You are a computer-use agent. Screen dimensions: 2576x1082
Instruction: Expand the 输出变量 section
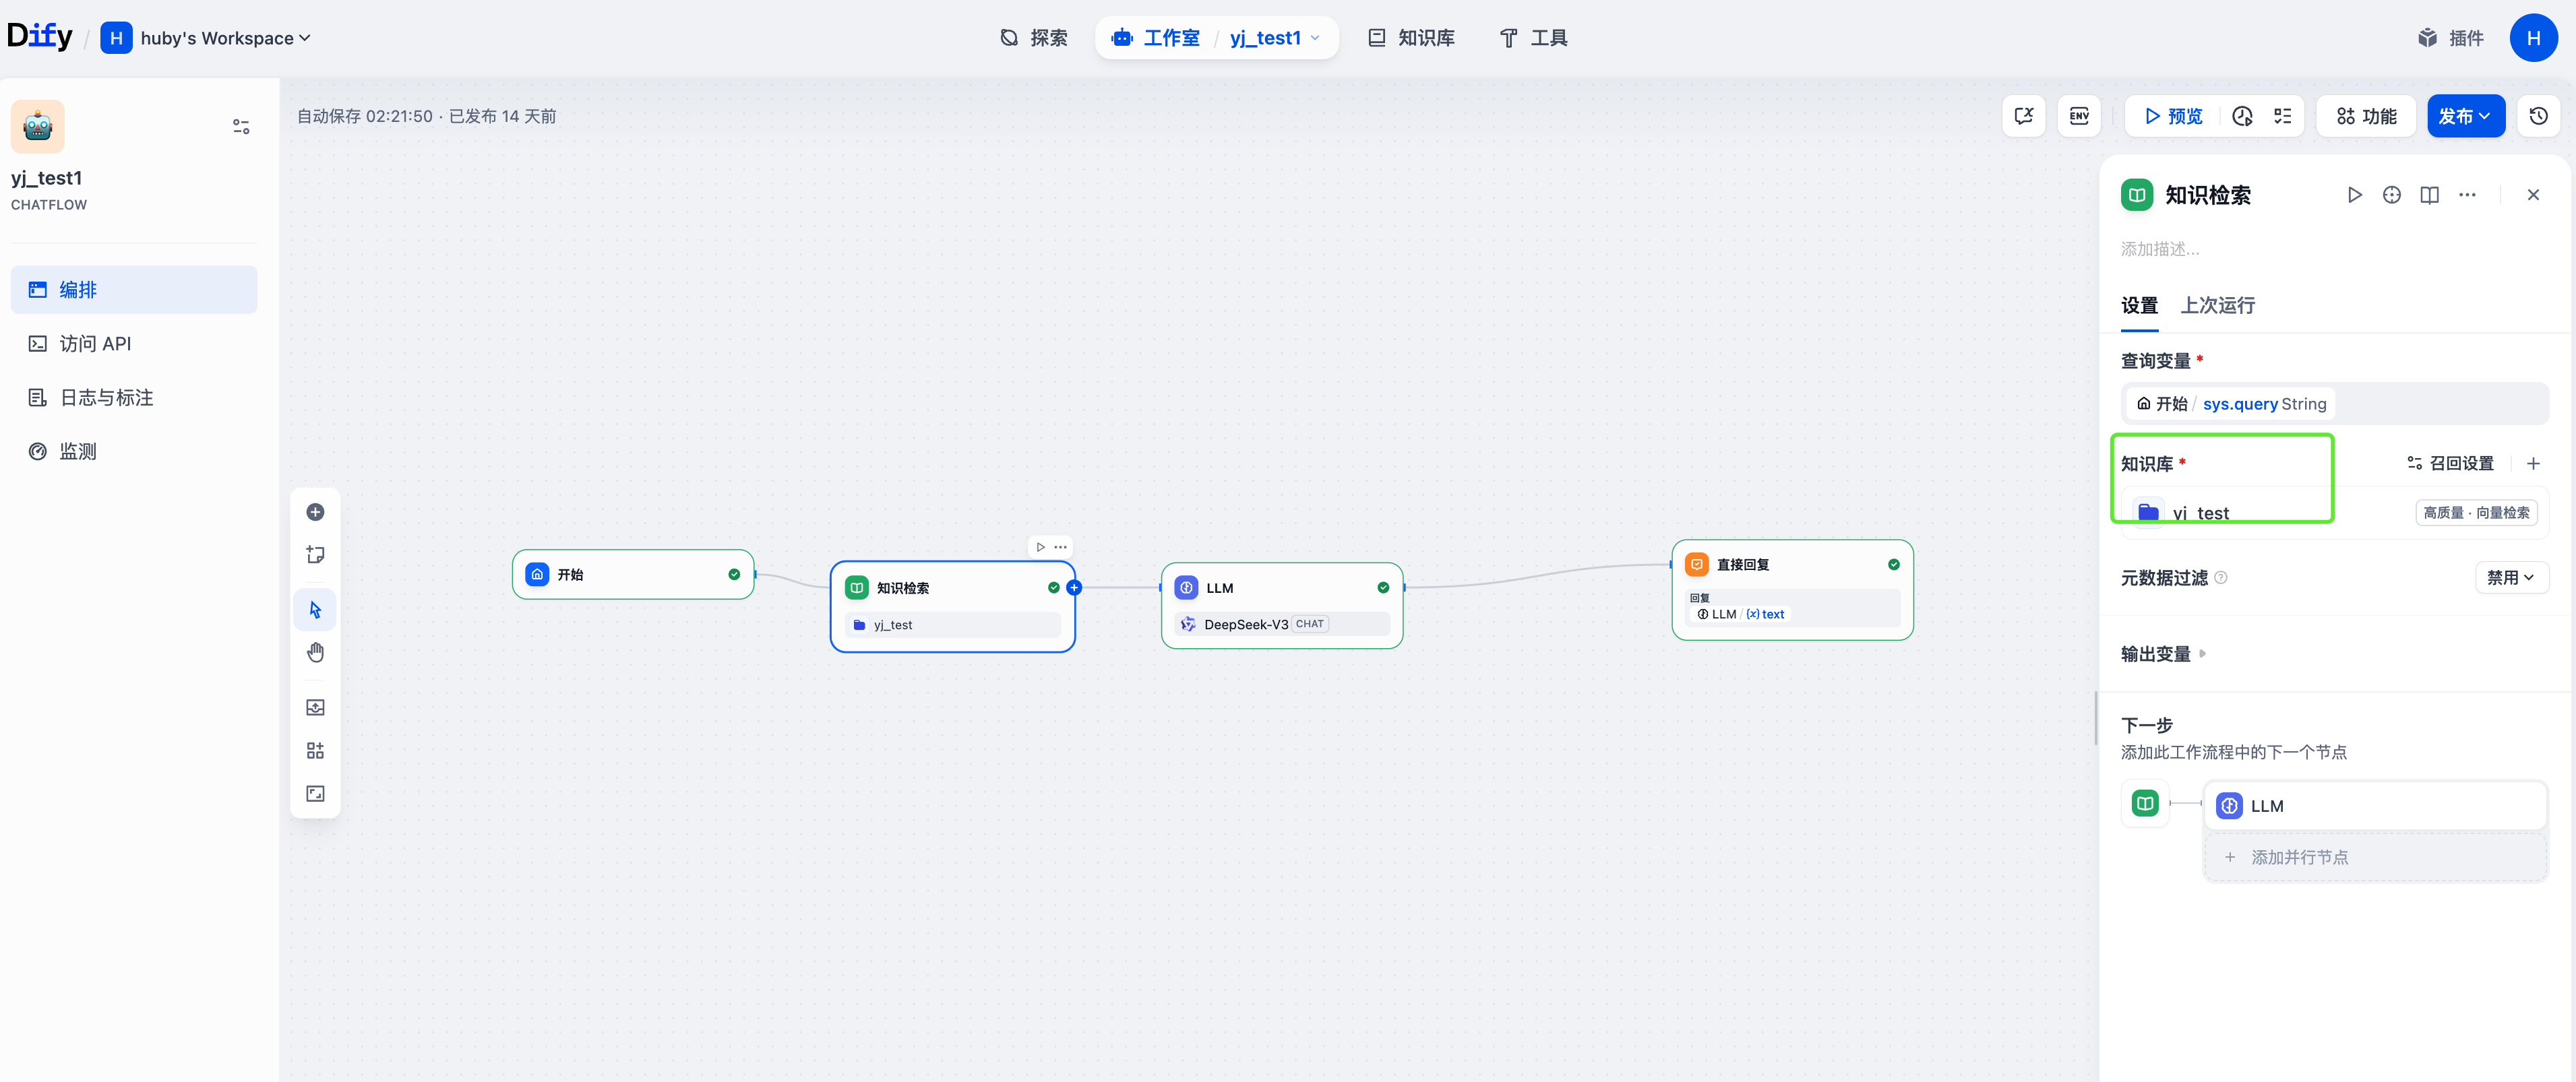pos(2163,654)
